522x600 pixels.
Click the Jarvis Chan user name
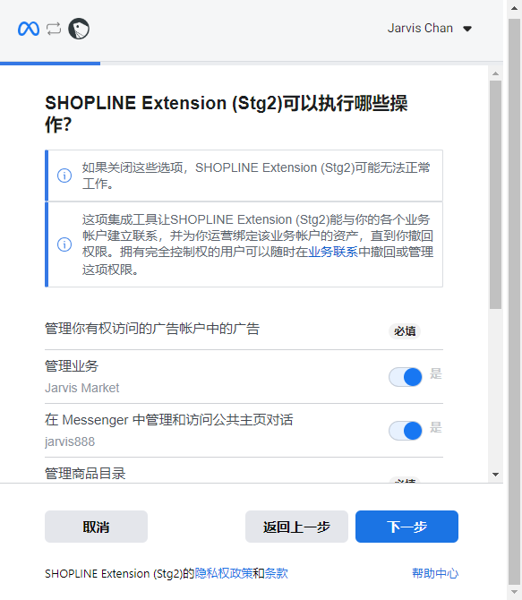(x=420, y=29)
